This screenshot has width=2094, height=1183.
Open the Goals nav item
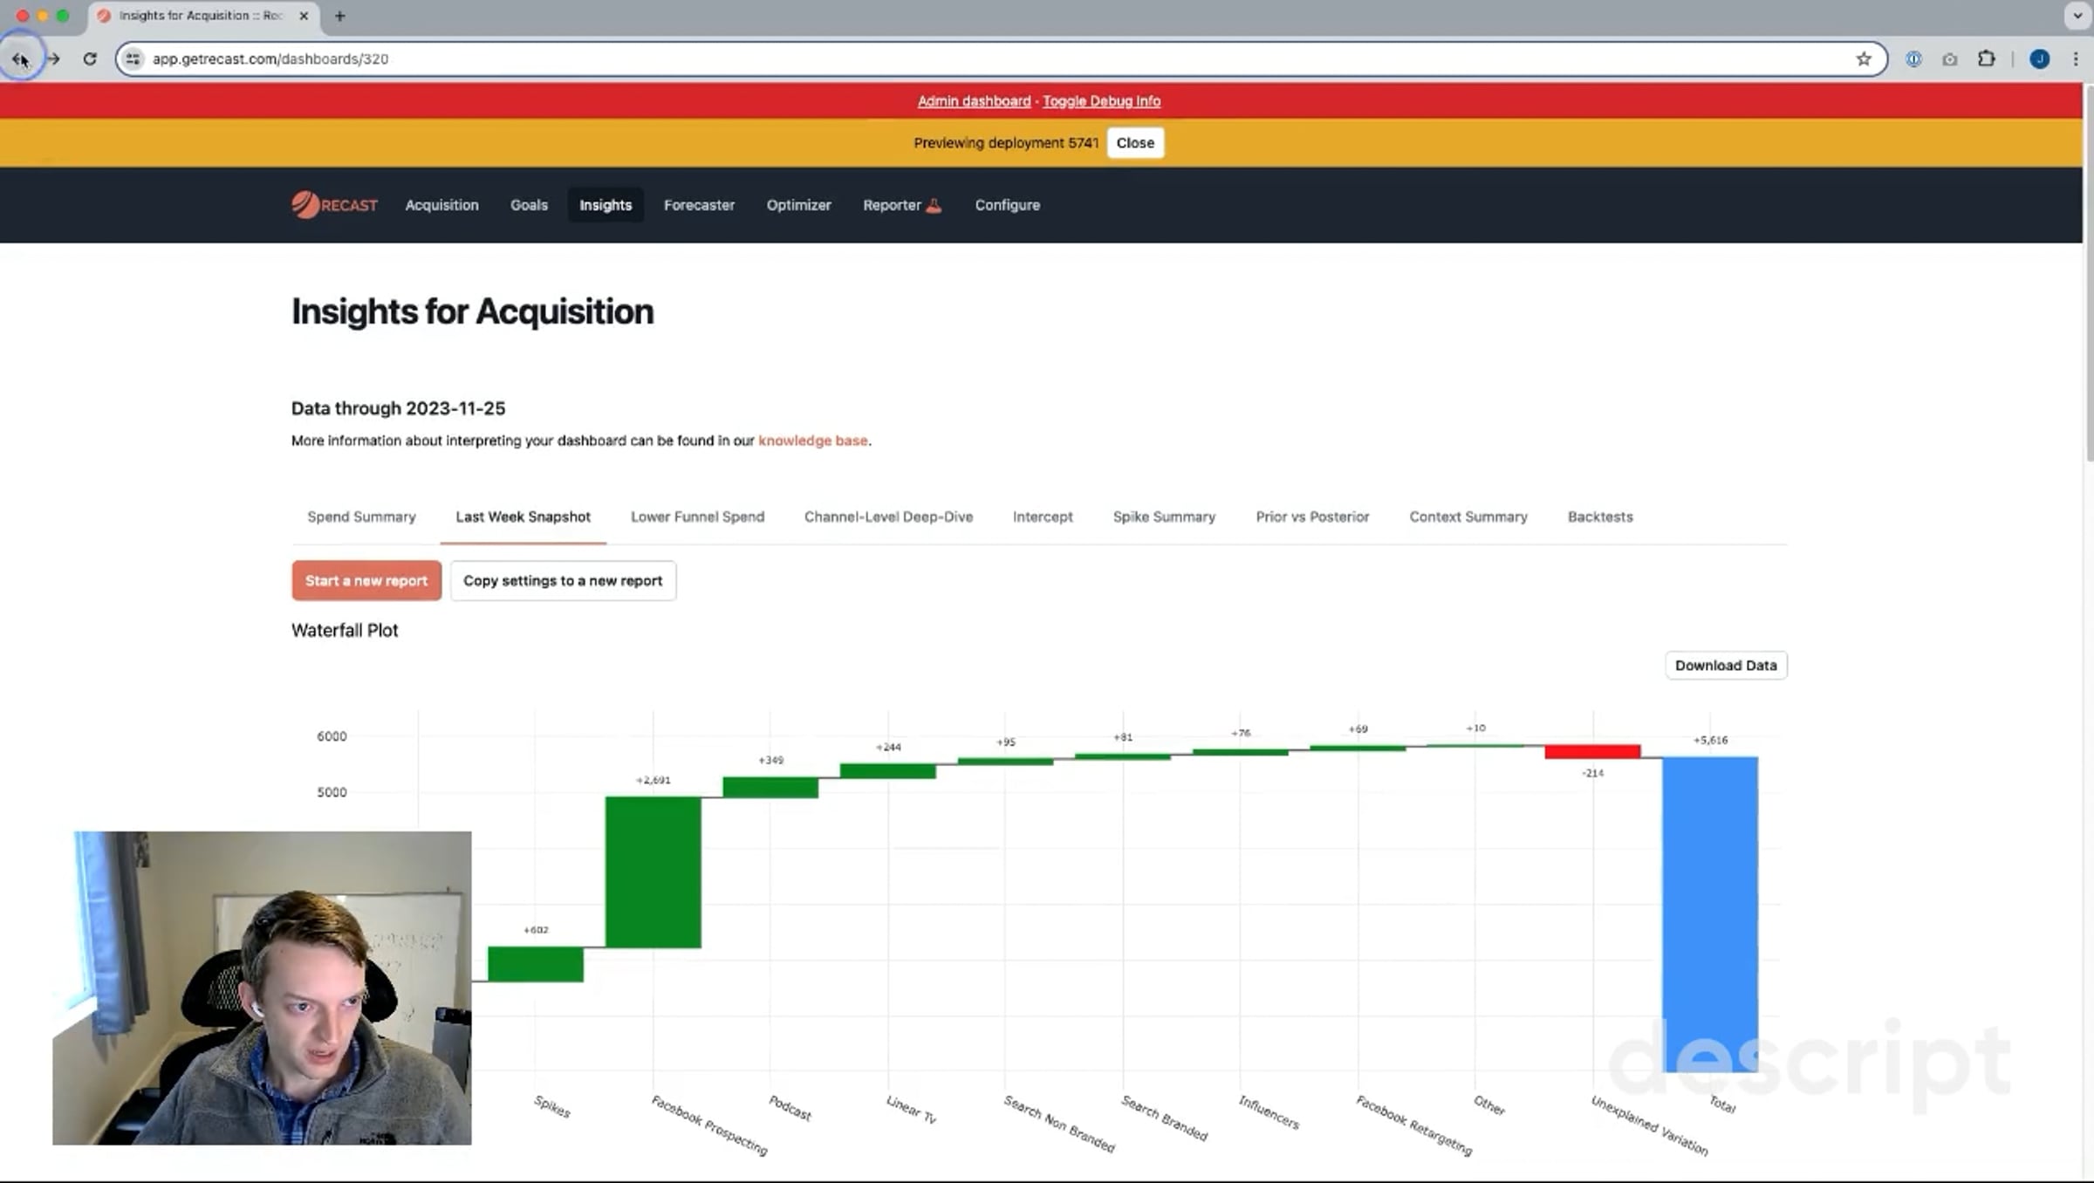tap(529, 205)
